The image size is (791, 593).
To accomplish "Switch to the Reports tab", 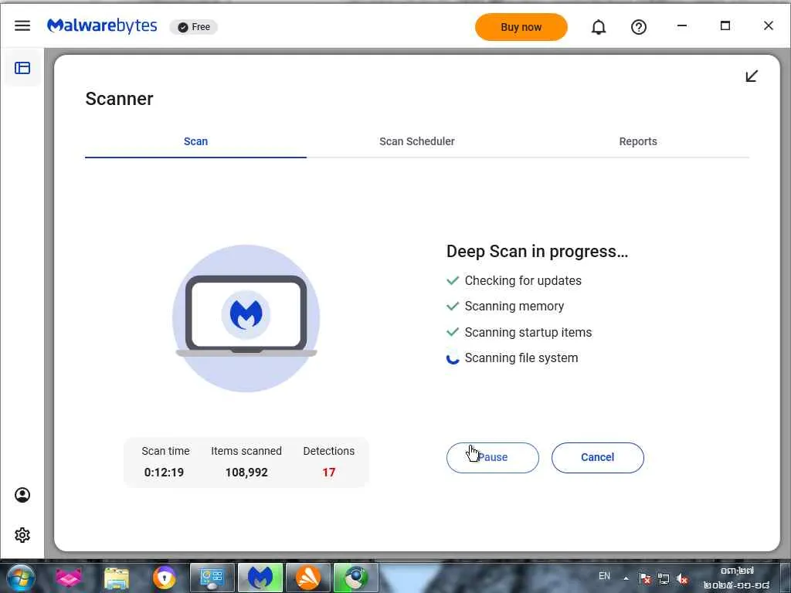I will click(638, 142).
